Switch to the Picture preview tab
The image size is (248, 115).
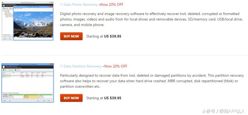click(21, 8)
